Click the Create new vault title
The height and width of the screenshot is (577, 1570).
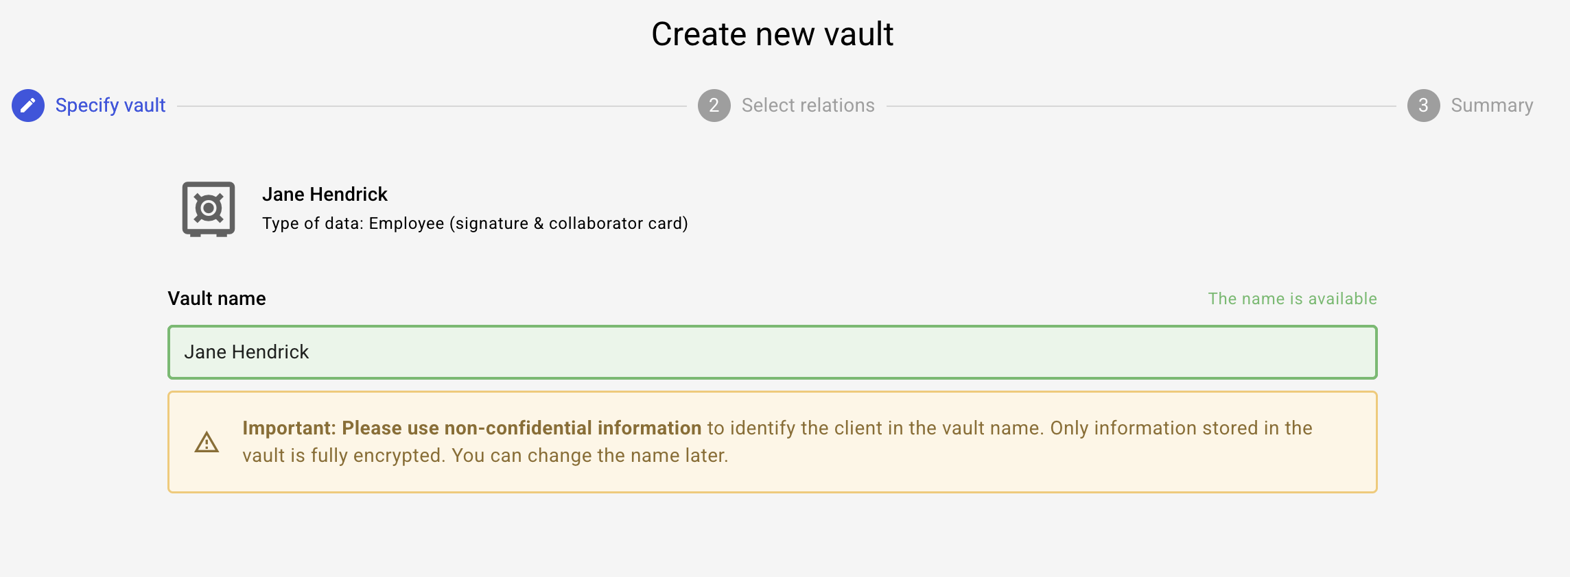pos(772,34)
